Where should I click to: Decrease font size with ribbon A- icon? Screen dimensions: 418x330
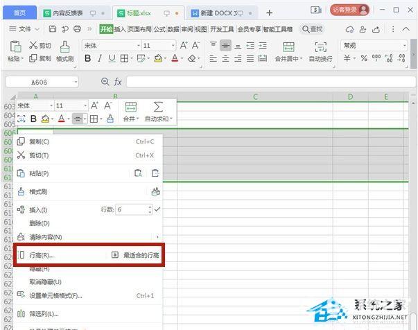[x=195, y=46]
